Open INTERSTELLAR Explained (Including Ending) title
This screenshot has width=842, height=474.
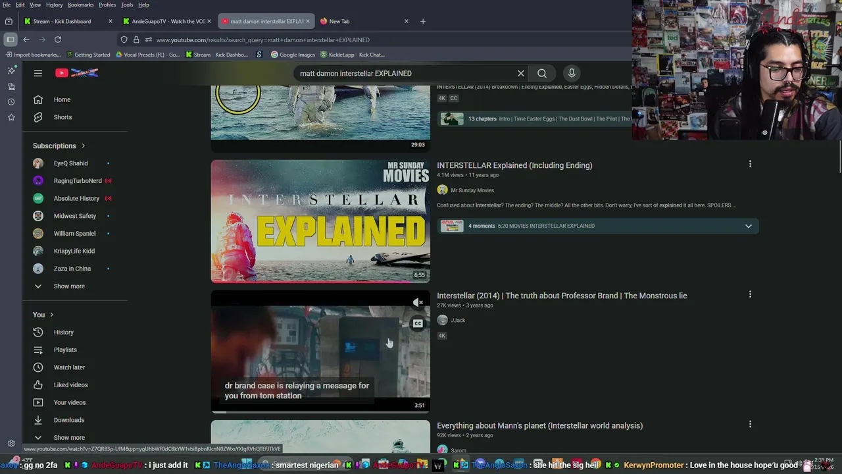click(x=514, y=165)
